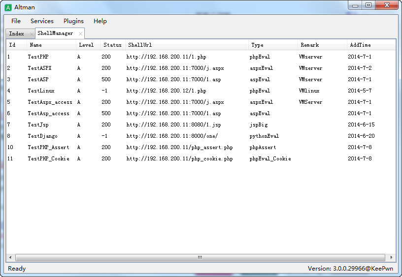Sort by the AddTime column header
Image resolution: width=402 pixels, height=277 pixels.
371,45
